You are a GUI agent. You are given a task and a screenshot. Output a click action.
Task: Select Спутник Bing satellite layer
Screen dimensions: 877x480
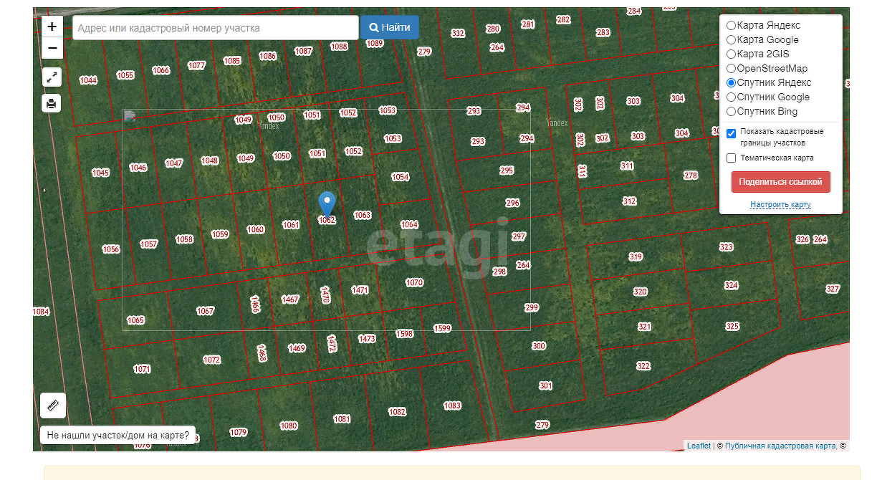click(x=732, y=111)
